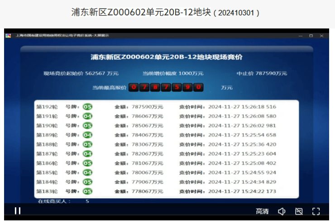
Task: Click the number badge 04 in round 第189轮
Action: [87, 135]
